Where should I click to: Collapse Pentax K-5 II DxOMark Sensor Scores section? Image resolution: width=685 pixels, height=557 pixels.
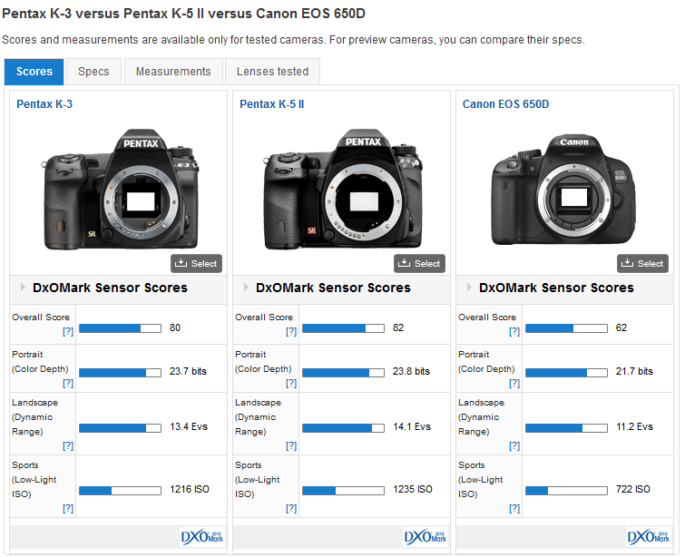point(246,288)
